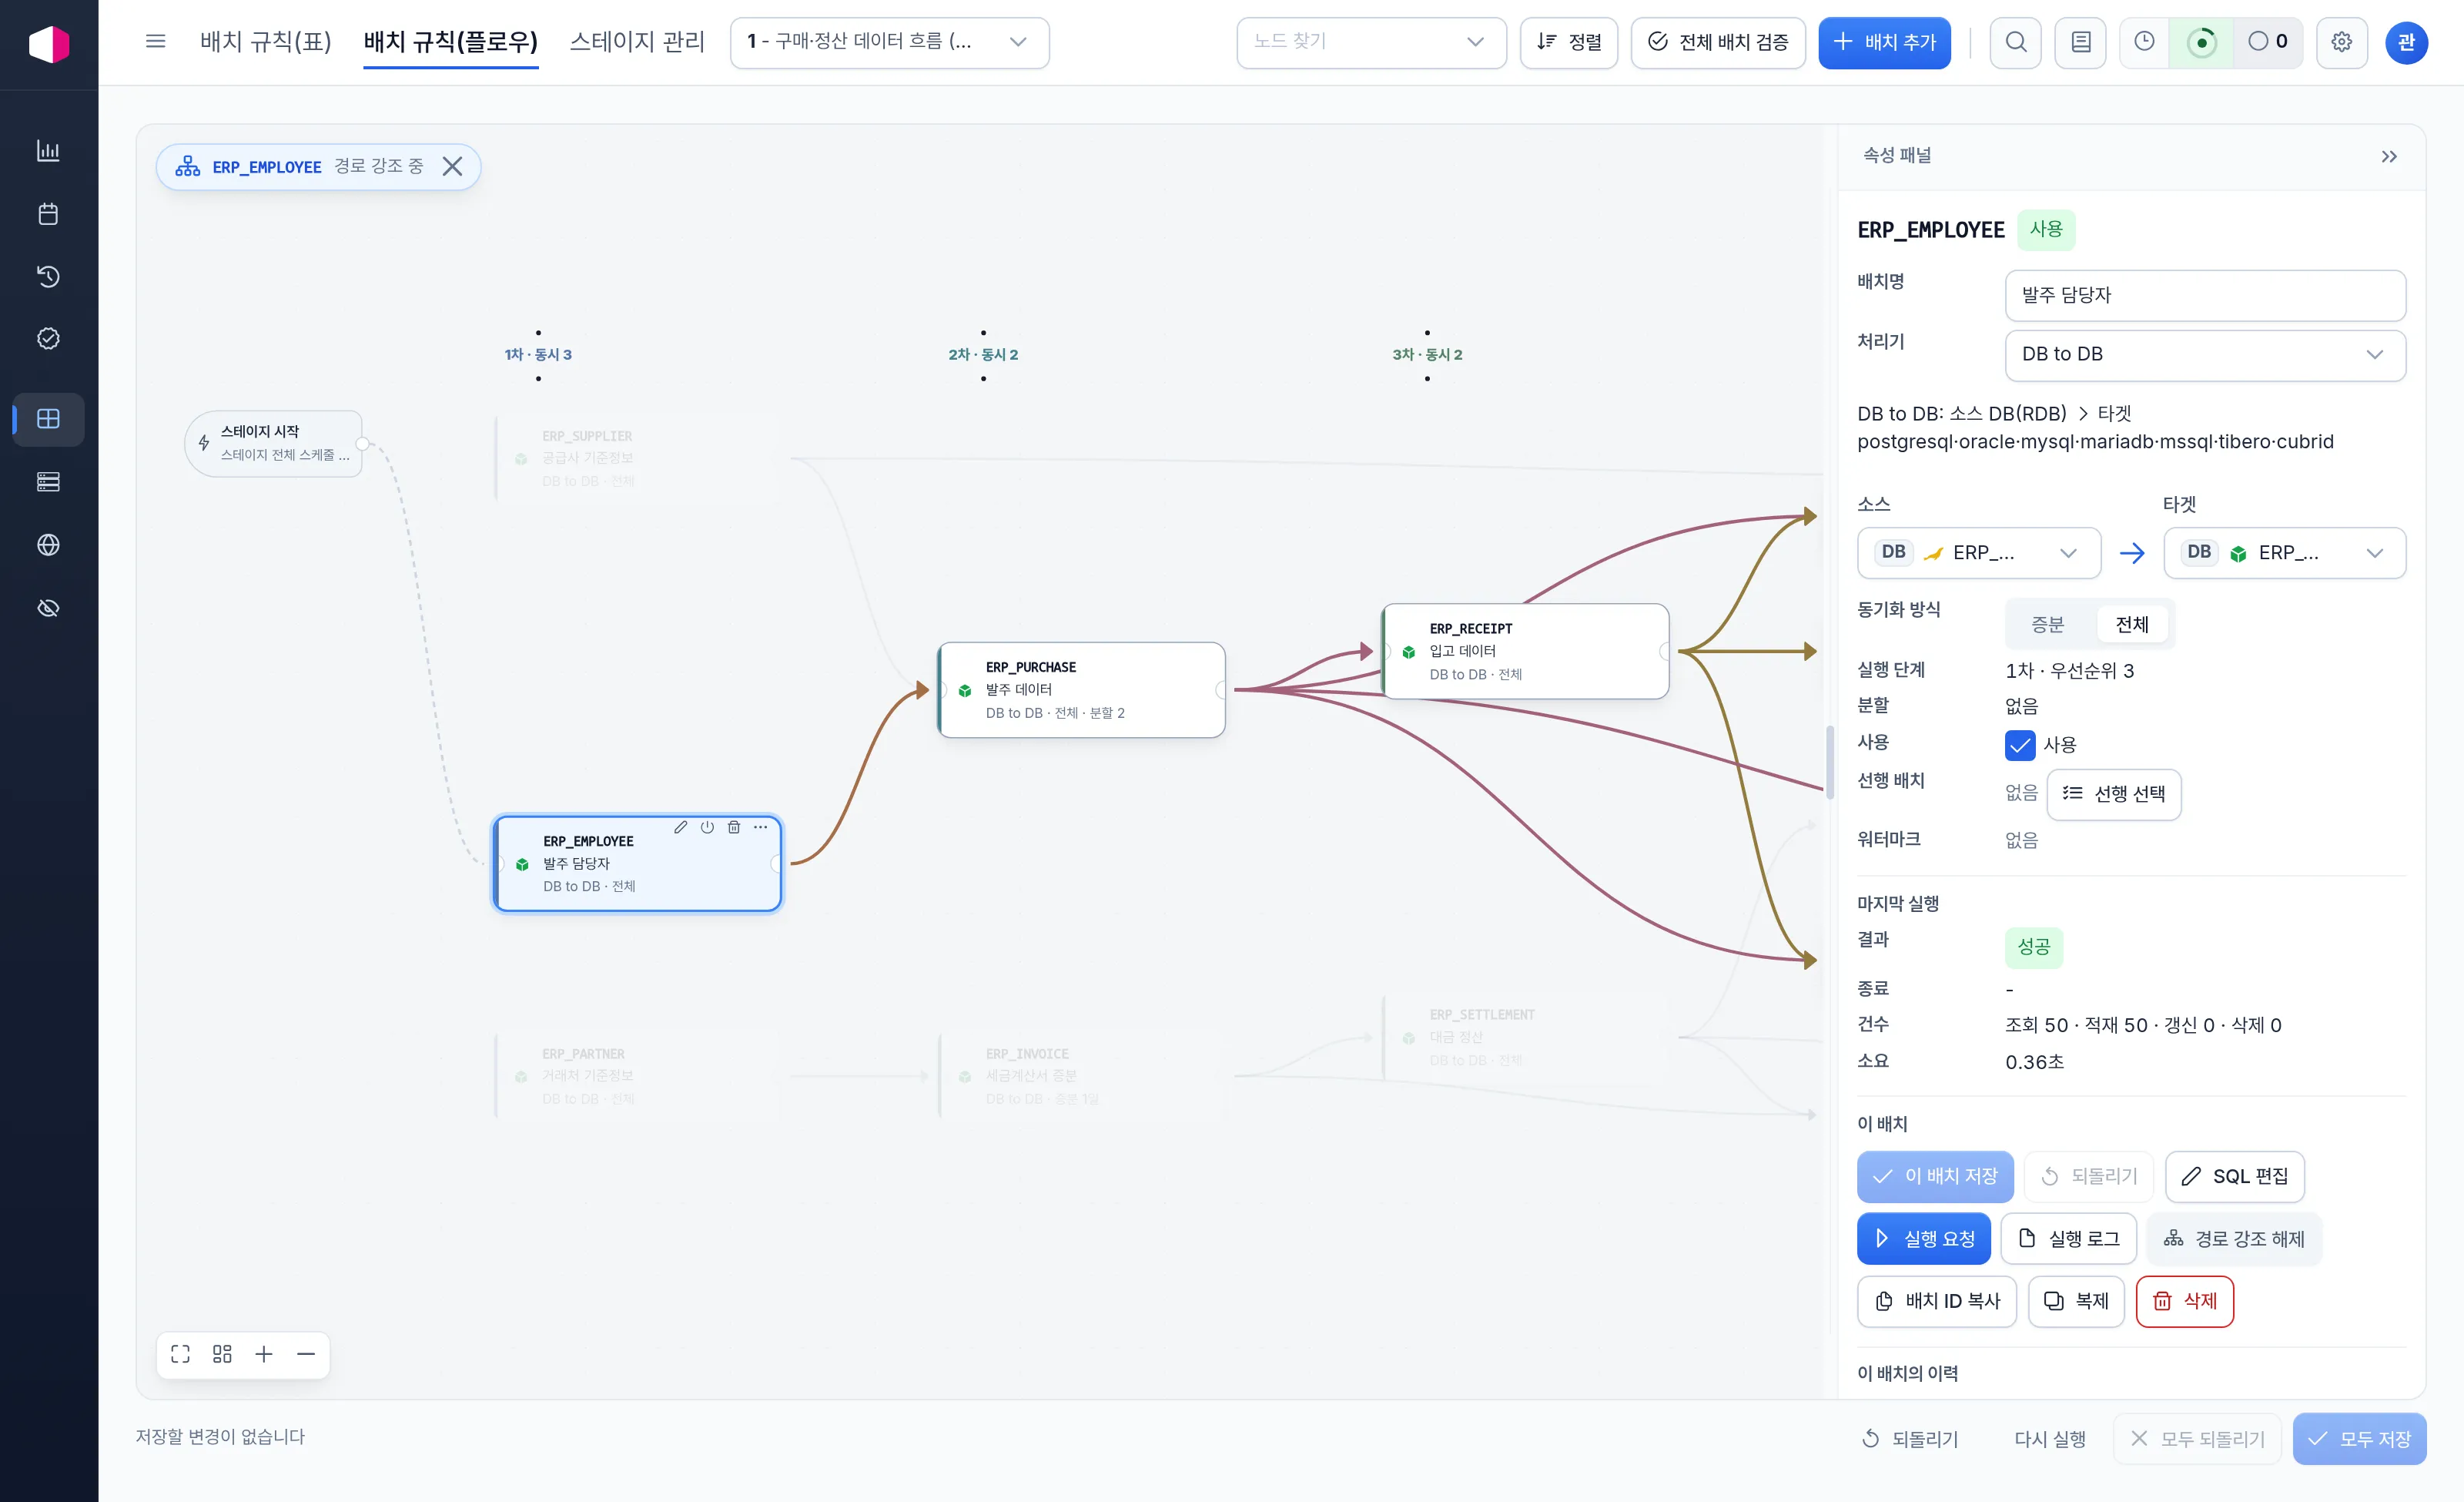
Task: Select 증분 sync mode
Action: tap(2047, 625)
